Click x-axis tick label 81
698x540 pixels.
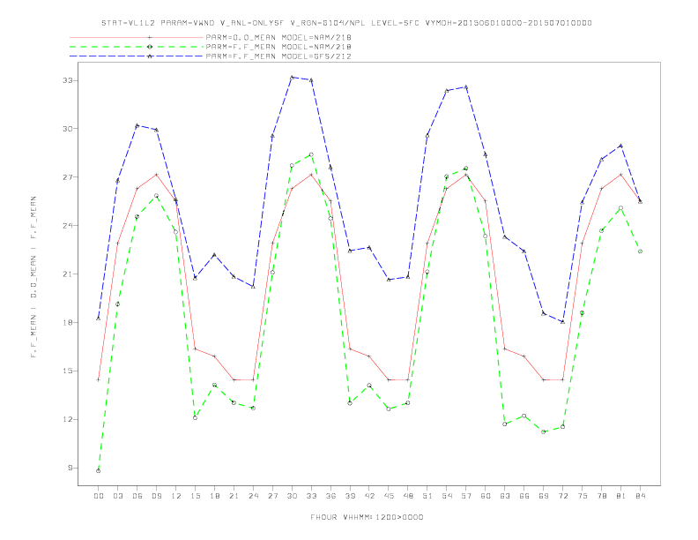(621, 496)
